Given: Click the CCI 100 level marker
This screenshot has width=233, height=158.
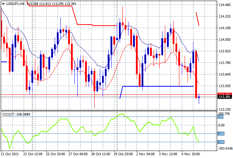Looking at the screenshot, I should point(220,117).
